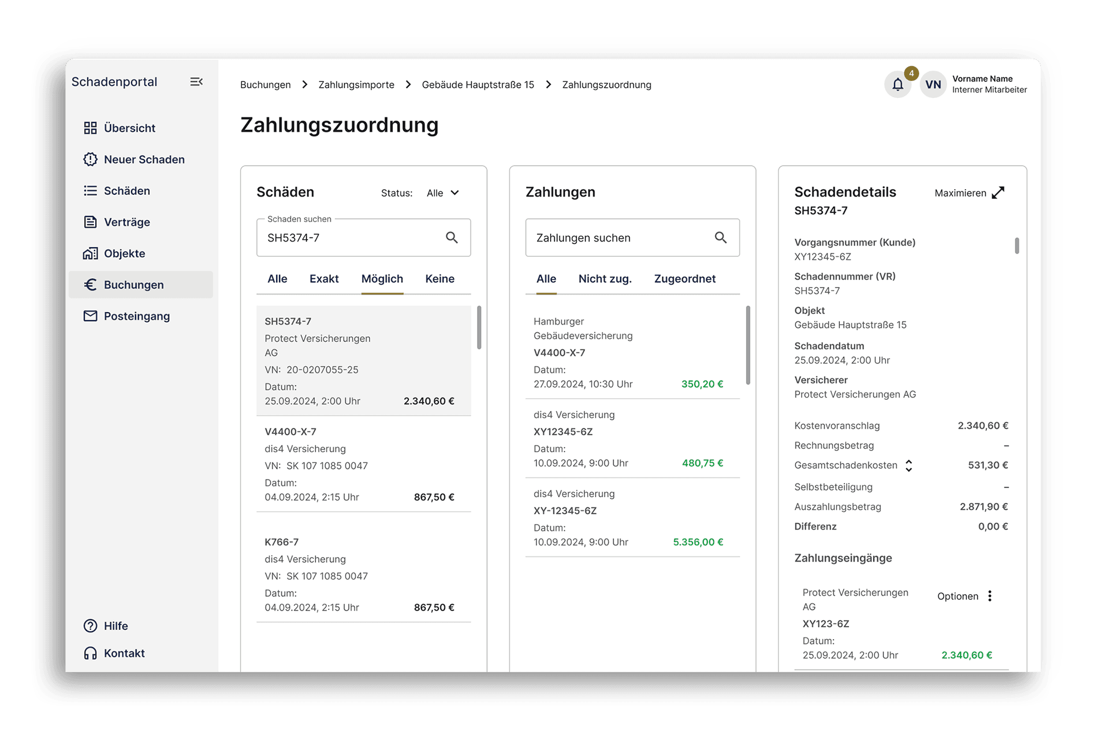Go to Posteingang mail icon
Screen dimensions: 1107x737
pyautogui.click(x=91, y=316)
